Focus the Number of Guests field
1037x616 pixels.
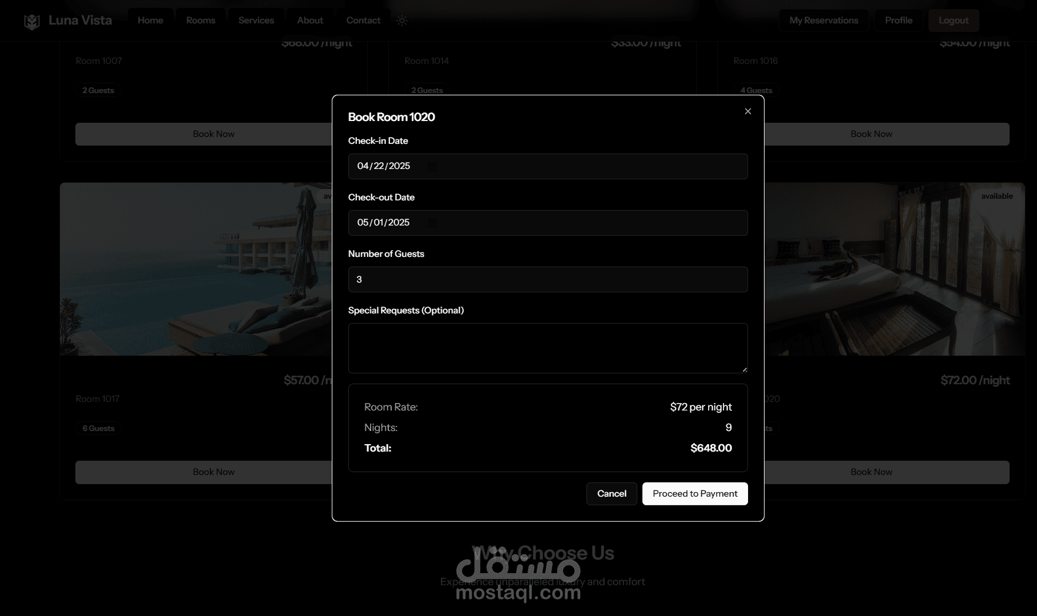[x=548, y=279]
